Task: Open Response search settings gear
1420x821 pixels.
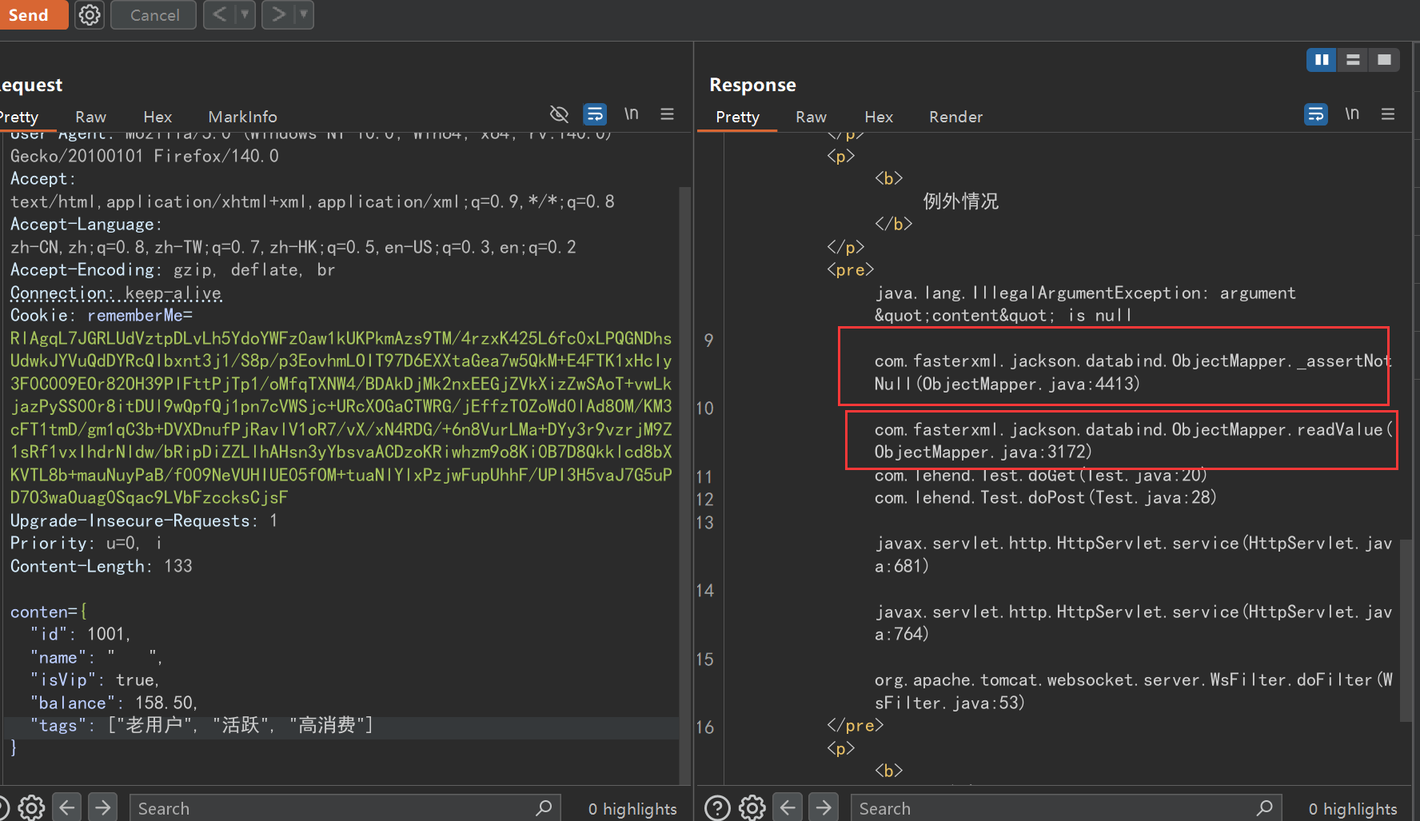Action: pos(752,807)
